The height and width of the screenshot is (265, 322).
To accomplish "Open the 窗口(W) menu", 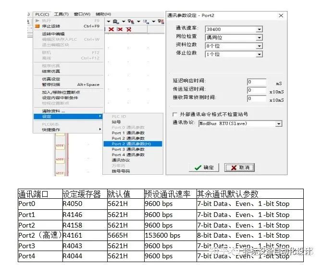I will coord(82,14).
